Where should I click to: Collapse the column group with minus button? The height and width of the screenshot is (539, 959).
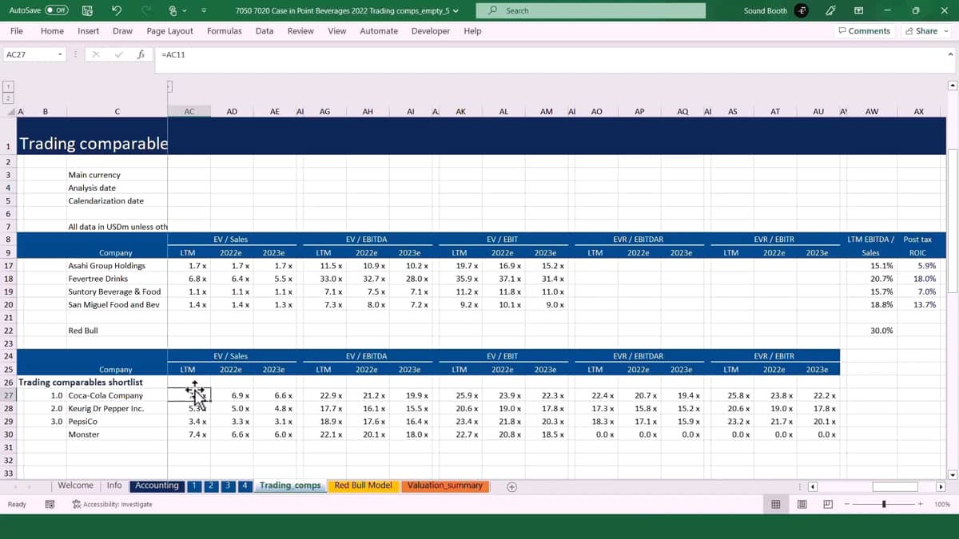tap(169, 86)
